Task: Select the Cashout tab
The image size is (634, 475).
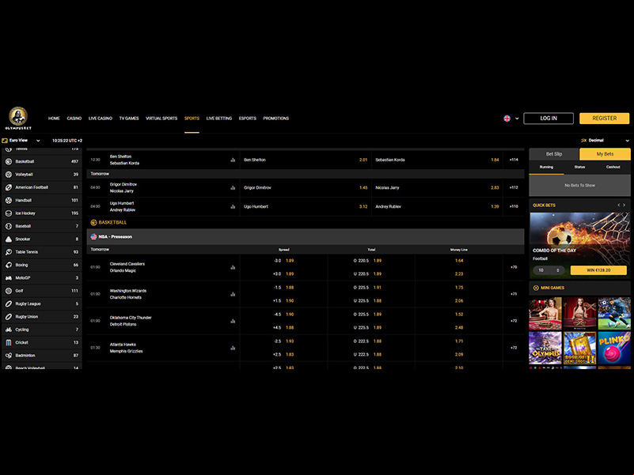Action: pos(613,168)
